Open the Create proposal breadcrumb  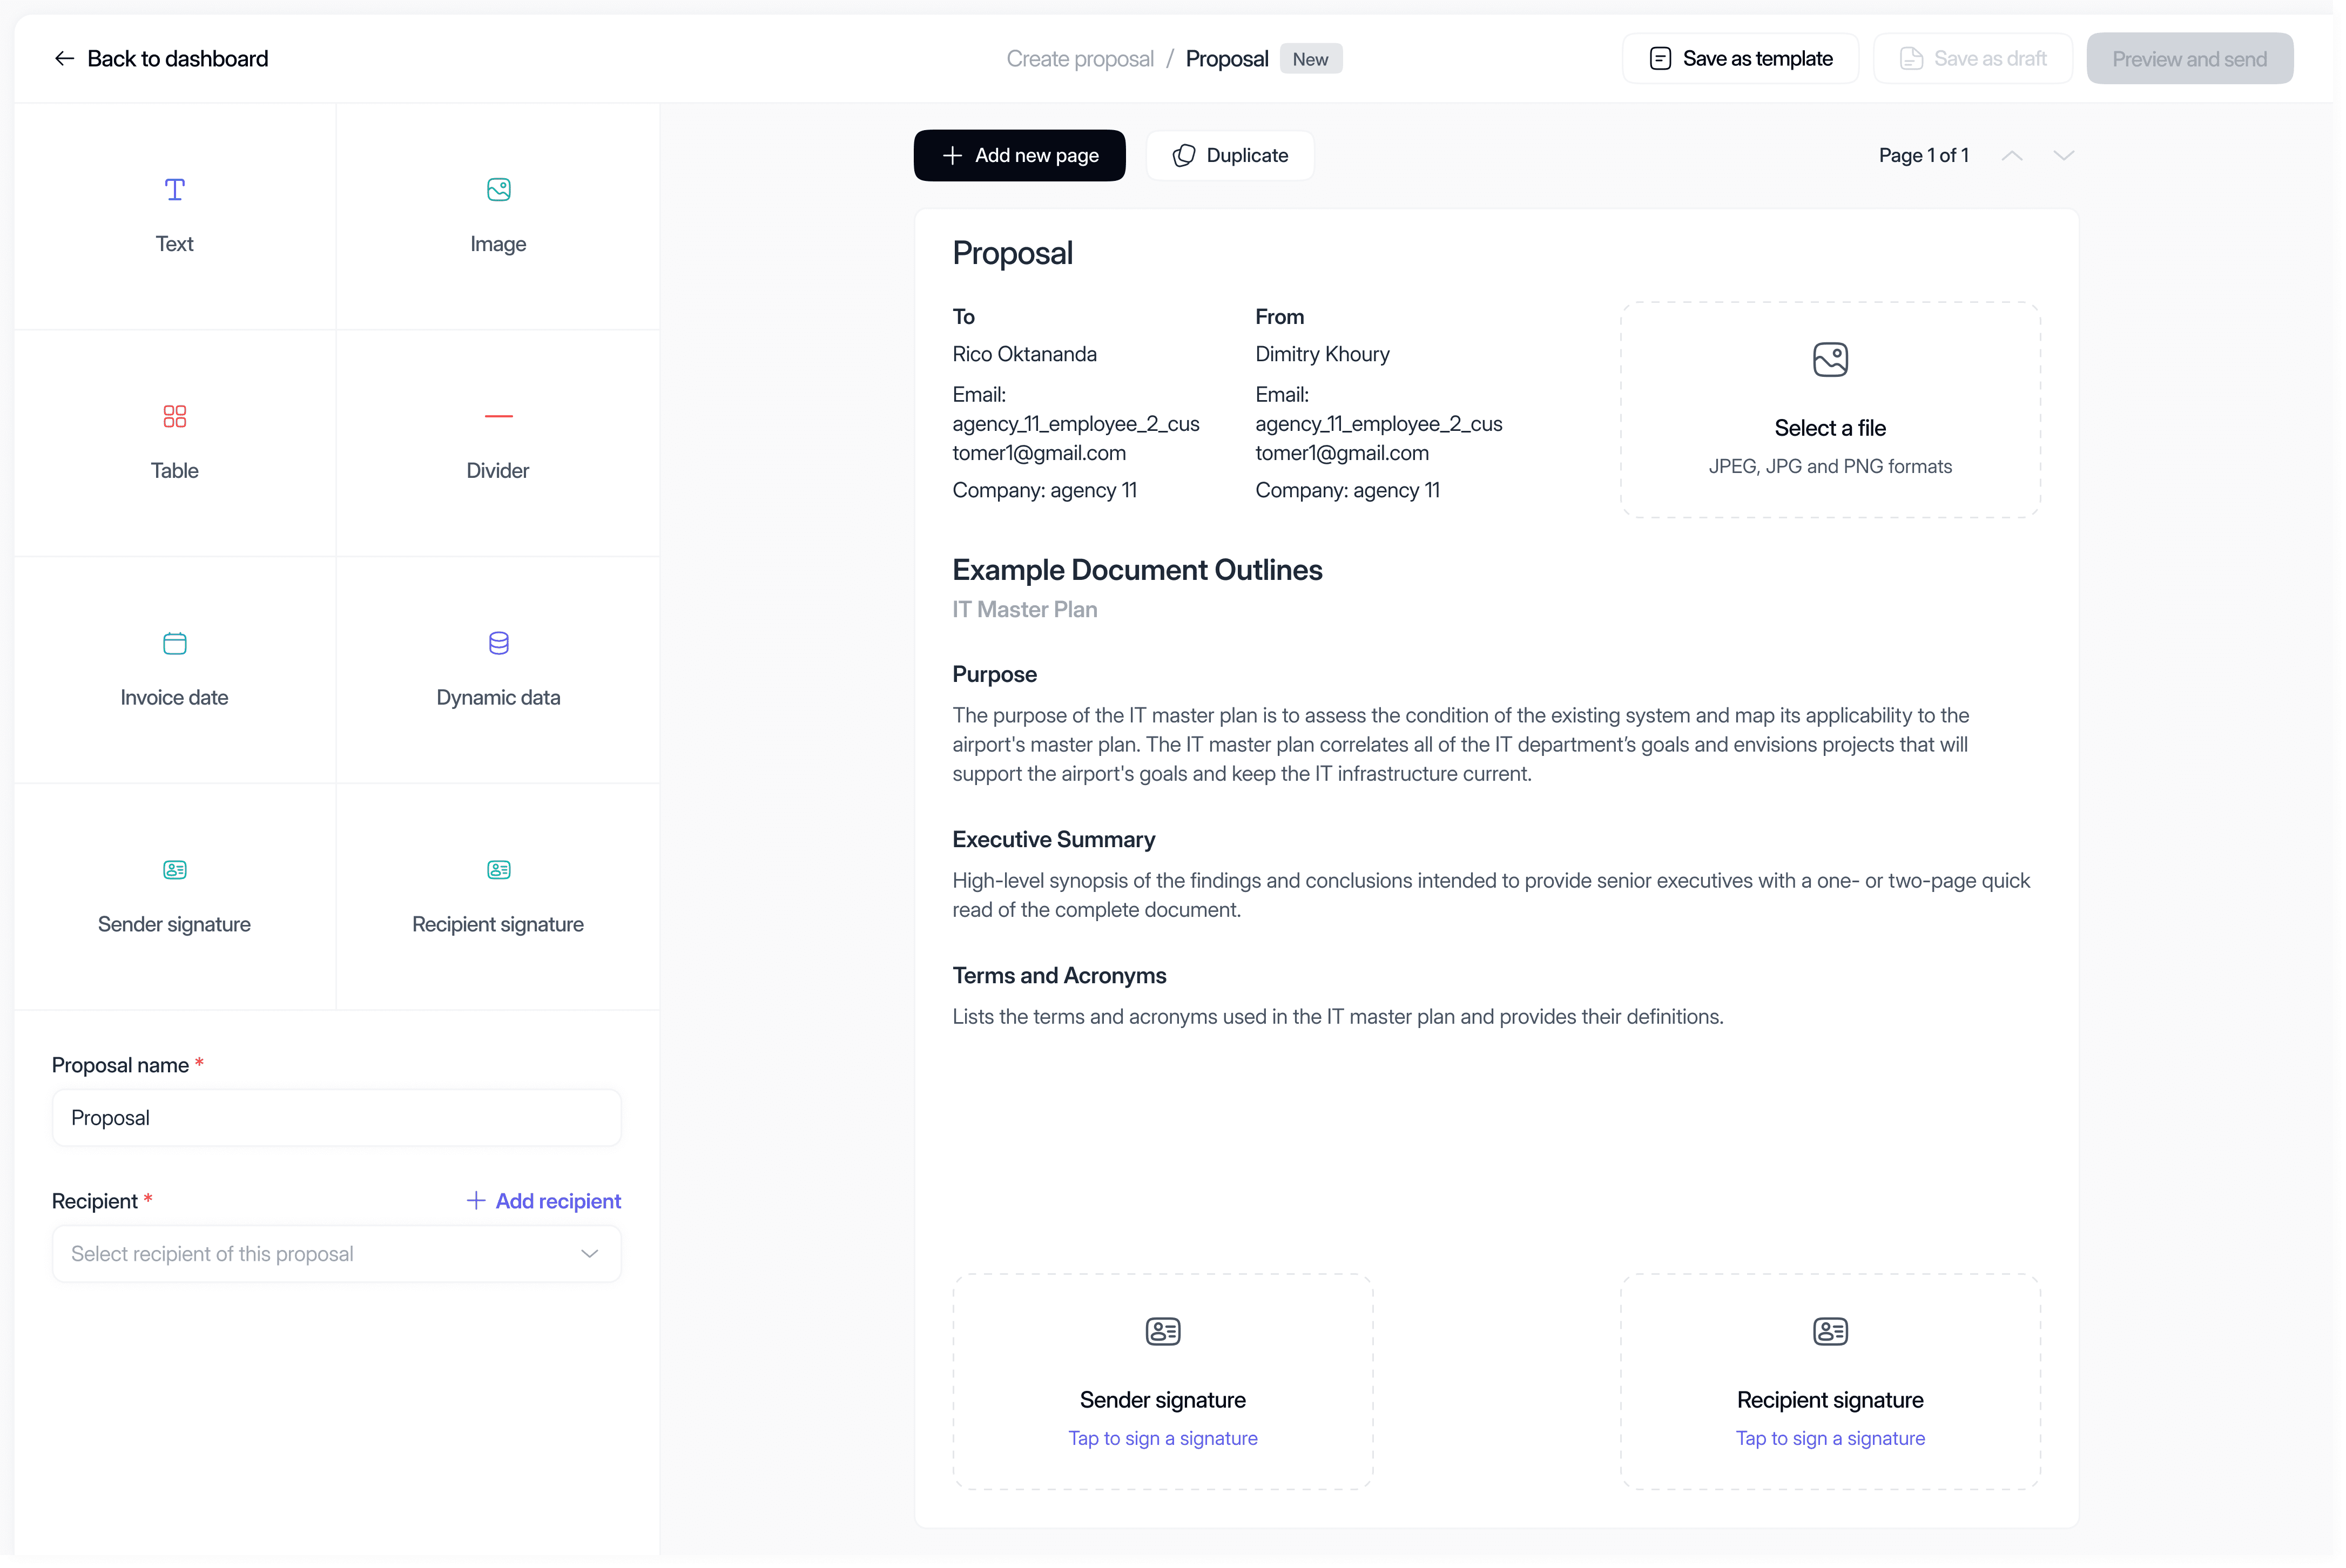click(1079, 59)
